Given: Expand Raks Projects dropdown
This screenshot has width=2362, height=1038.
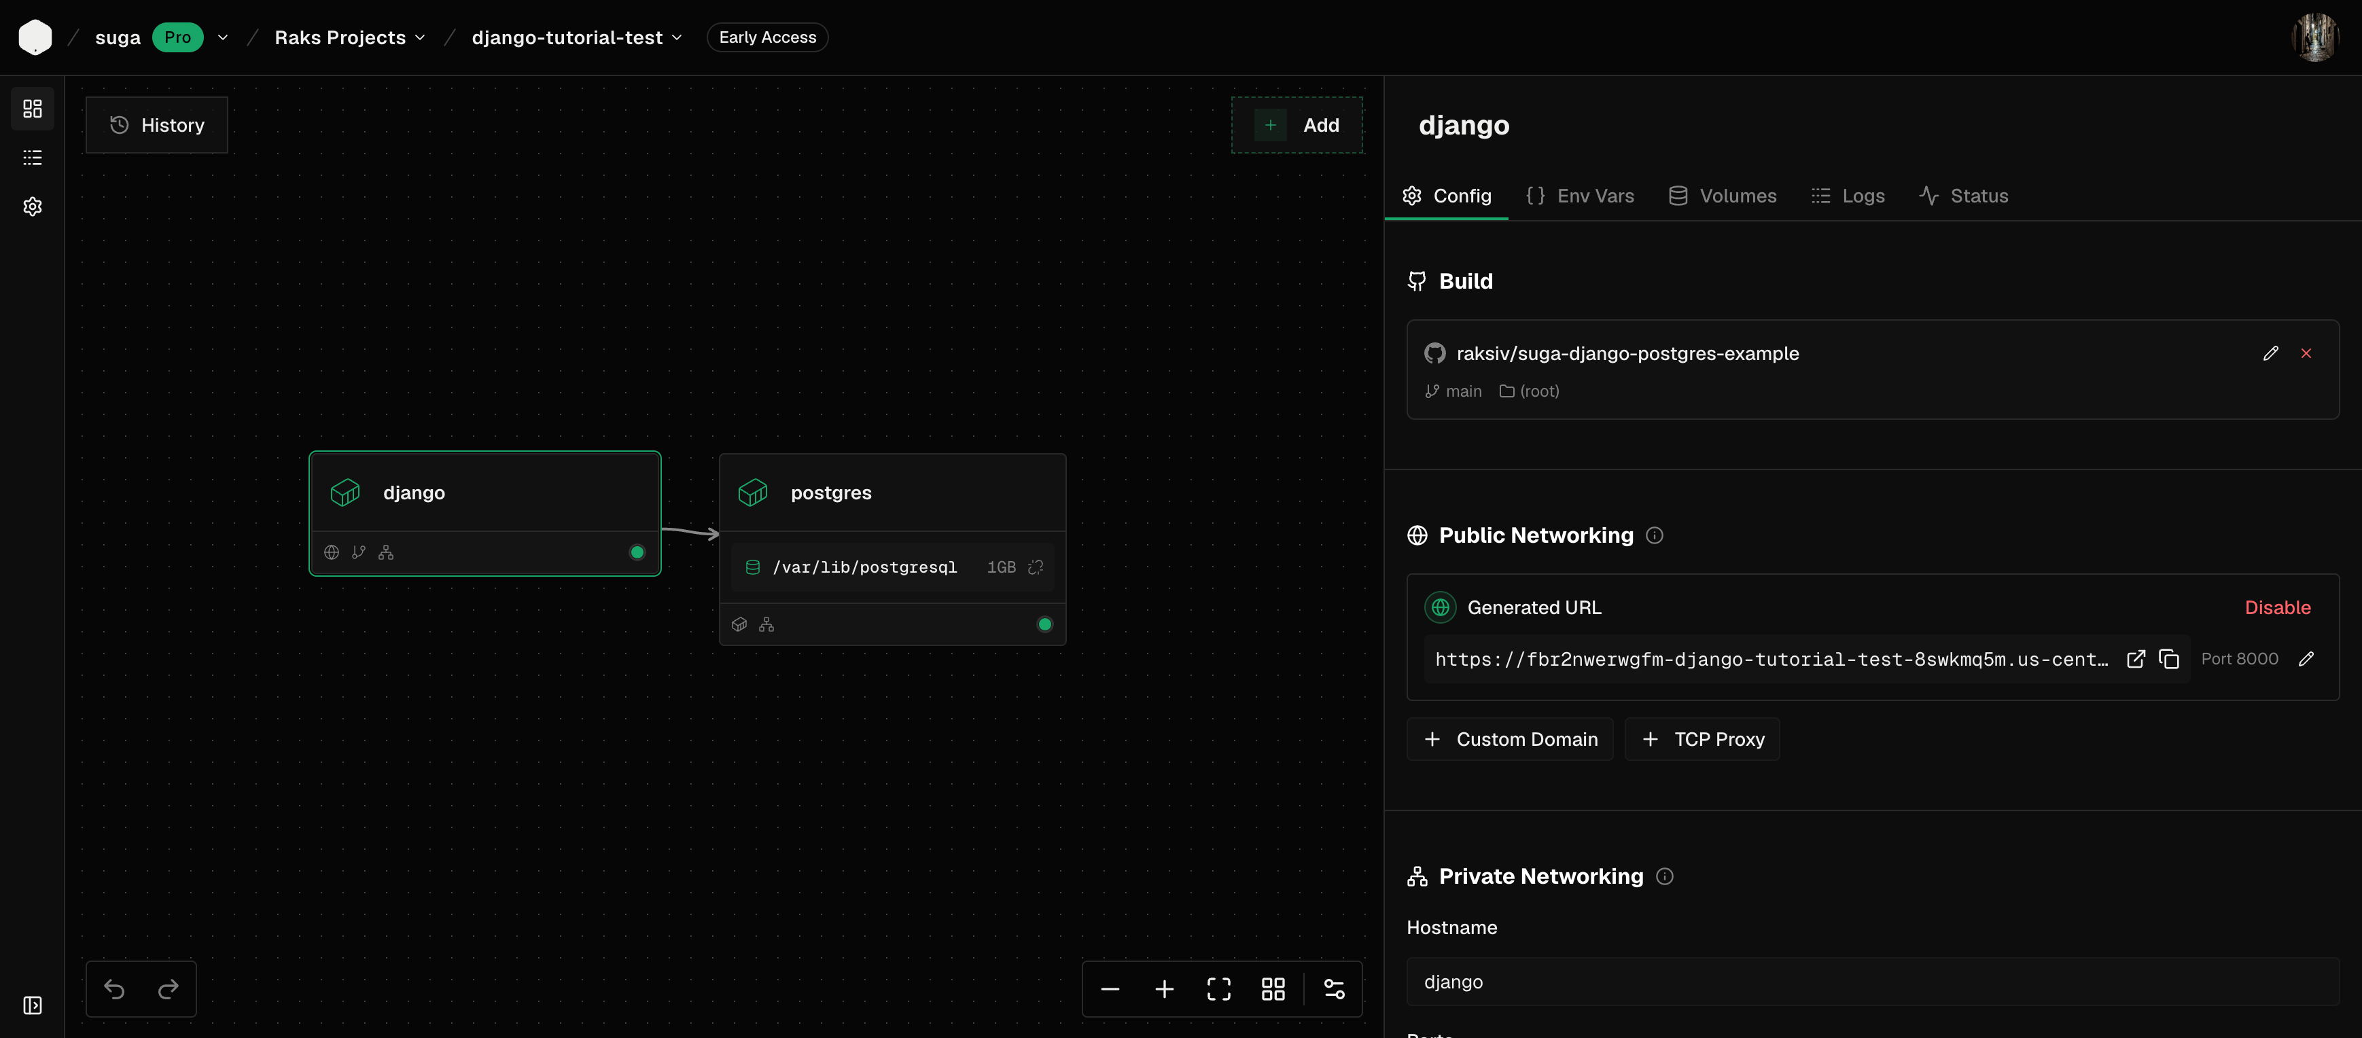Looking at the screenshot, I should tap(420, 37).
